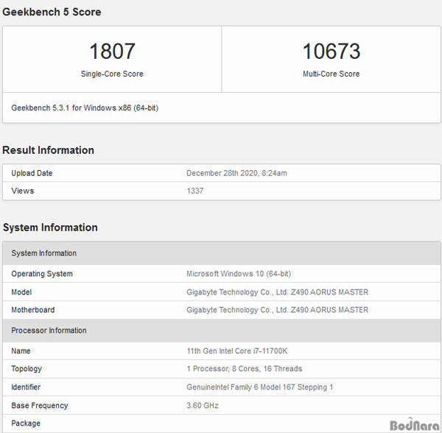Click the 'Geekbench 5 Score' heading
442x433 pixels.
click(52, 12)
